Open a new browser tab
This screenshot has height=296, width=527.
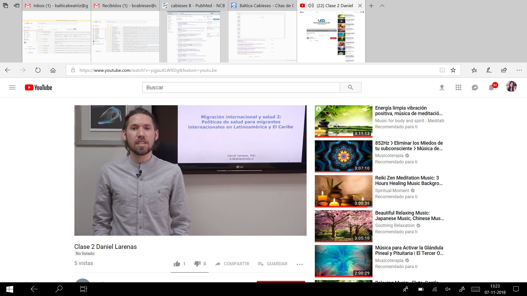click(371, 5)
